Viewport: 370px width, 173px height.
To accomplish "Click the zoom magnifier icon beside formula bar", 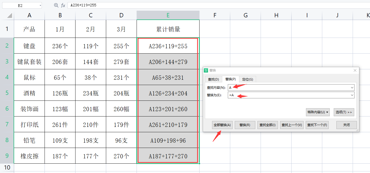I will (56, 5).
